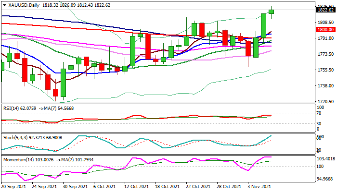Click the red 1800.00 price level label
The width and height of the screenshot is (337, 192).
(x=326, y=30)
